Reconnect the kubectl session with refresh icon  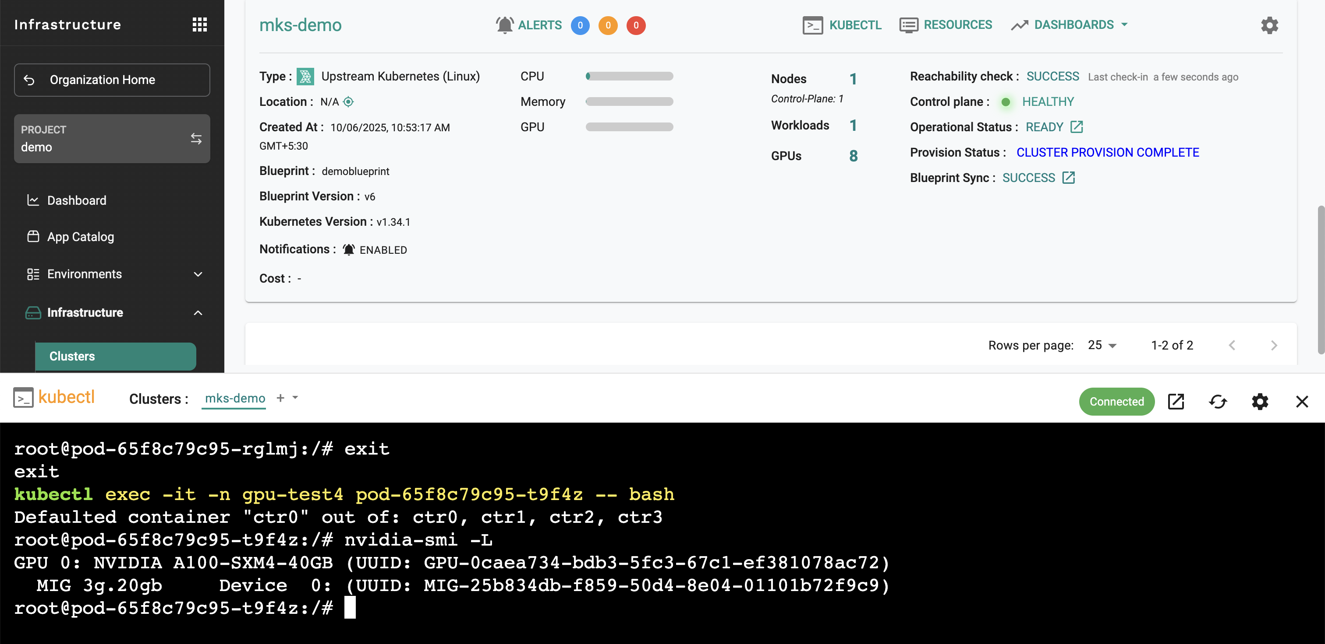point(1218,401)
